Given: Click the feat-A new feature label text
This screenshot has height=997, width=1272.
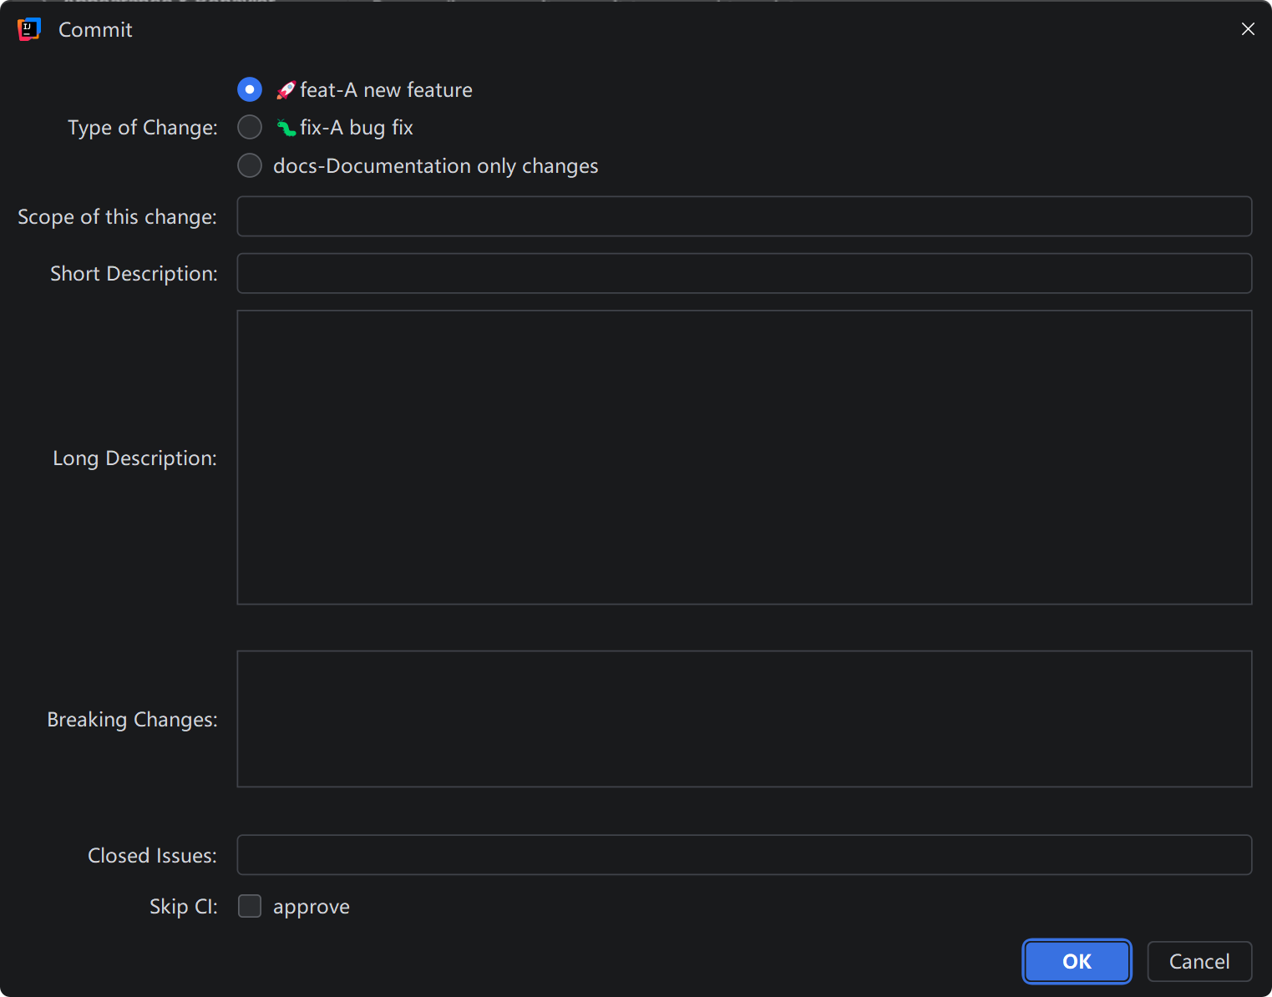Looking at the screenshot, I should coord(385,89).
